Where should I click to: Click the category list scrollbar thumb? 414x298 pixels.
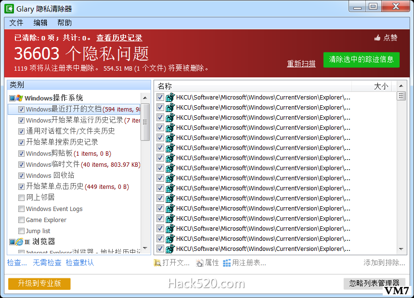tap(145, 122)
